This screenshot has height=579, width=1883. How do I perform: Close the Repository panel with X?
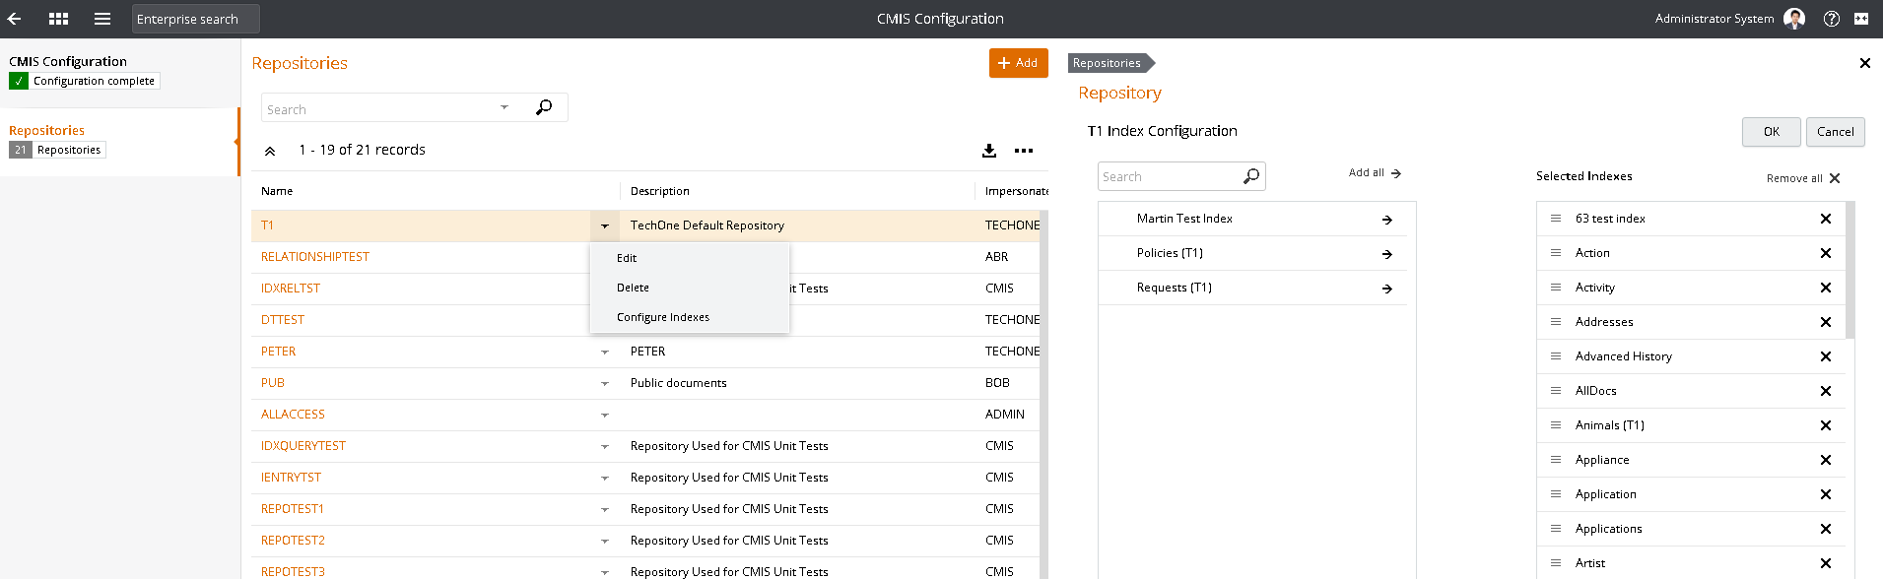point(1865,63)
